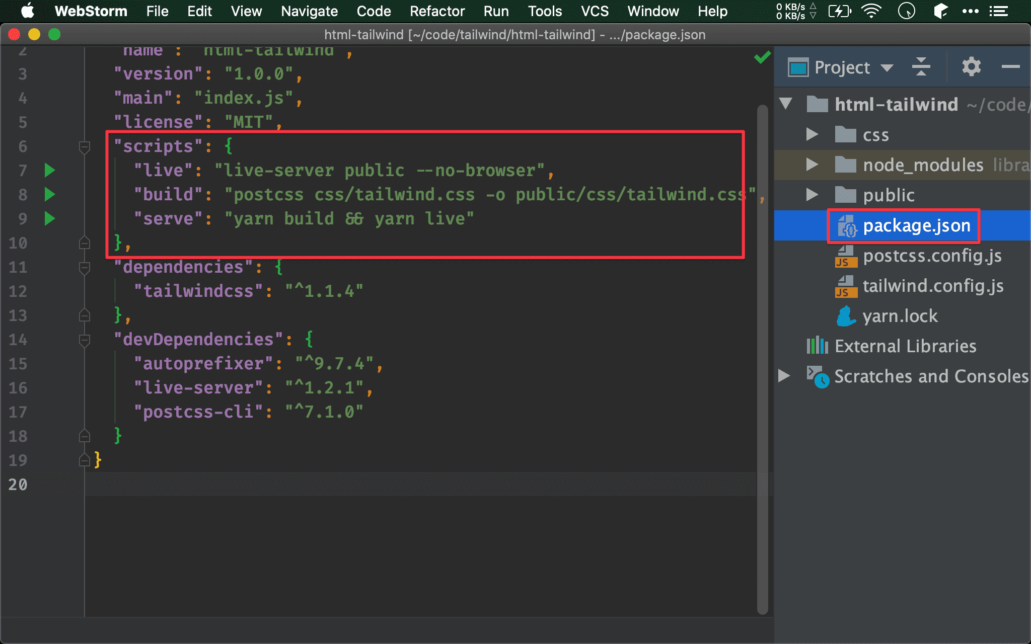This screenshot has width=1031, height=644.
Task: Click the green inspection checkmark icon
Action: coord(762,57)
